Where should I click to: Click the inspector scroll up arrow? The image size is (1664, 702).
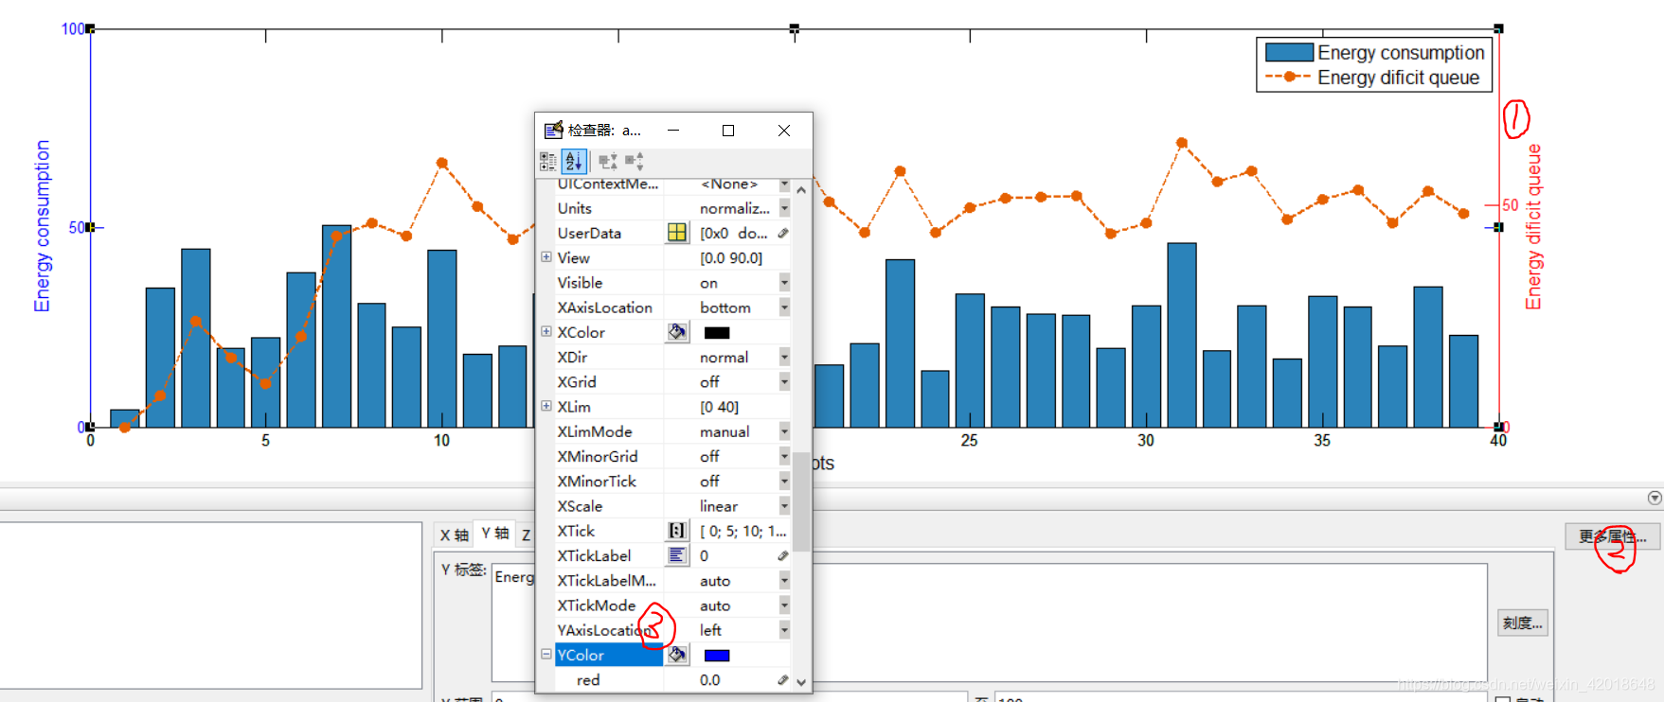[801, 190]
